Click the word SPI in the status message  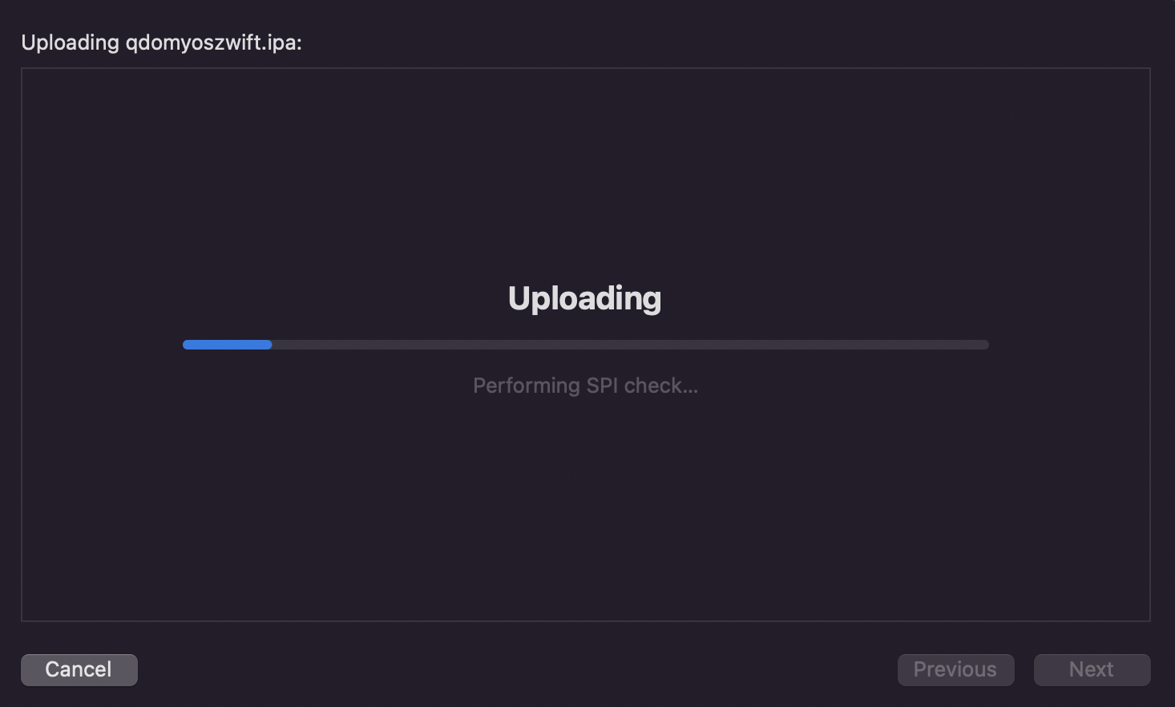coord(602,386)
